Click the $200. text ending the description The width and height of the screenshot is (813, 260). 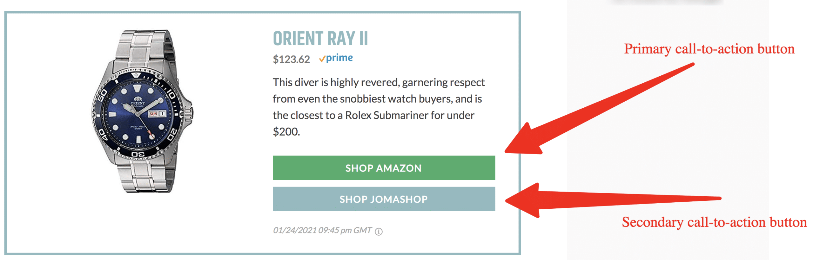tap(286, 132)
